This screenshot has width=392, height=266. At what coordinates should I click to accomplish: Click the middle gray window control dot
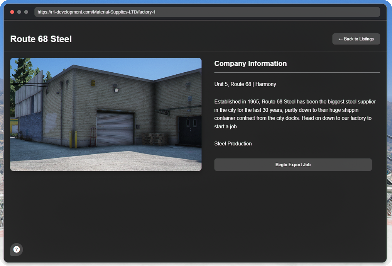(x=19, y=12)
